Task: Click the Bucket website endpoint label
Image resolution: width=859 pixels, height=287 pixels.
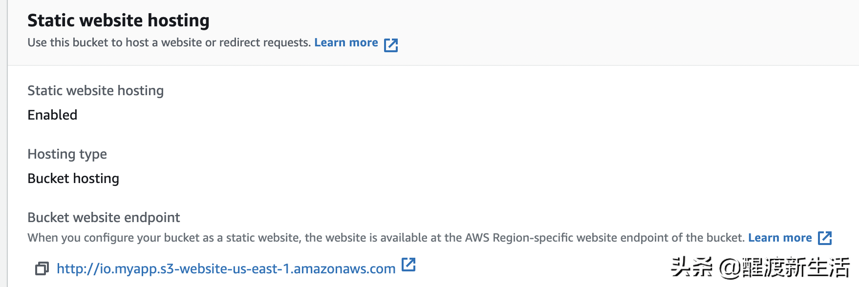Action: 104,217
